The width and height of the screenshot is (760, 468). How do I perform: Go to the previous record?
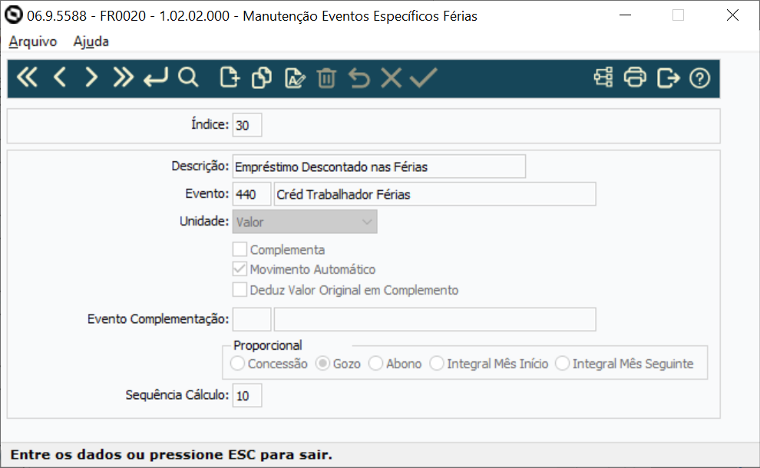[x=59, y=77]
